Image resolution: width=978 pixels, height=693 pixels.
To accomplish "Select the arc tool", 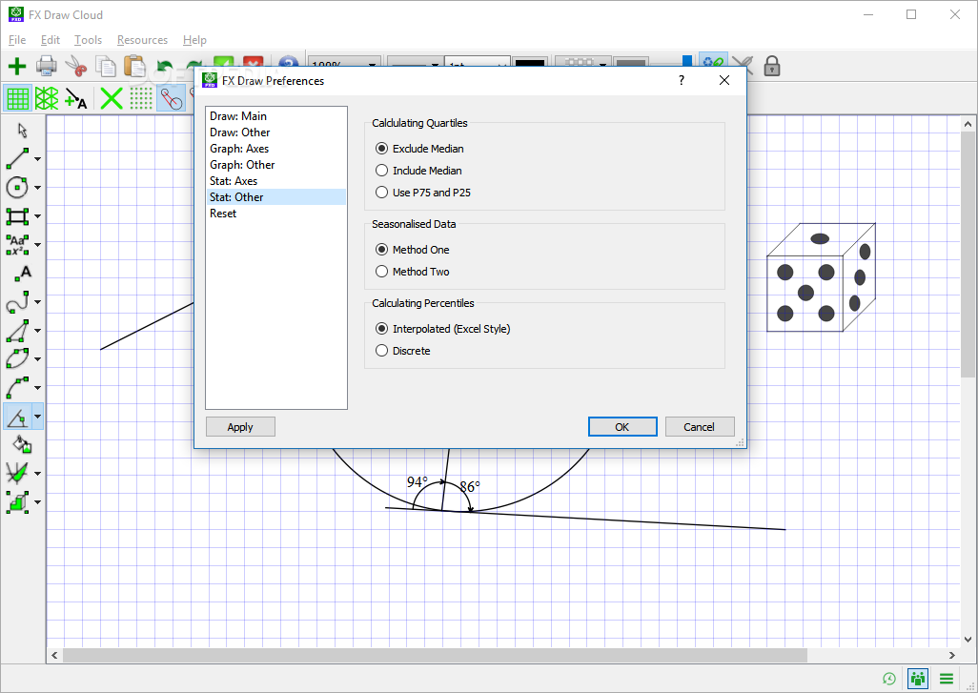I will click(x=17, y=387).
